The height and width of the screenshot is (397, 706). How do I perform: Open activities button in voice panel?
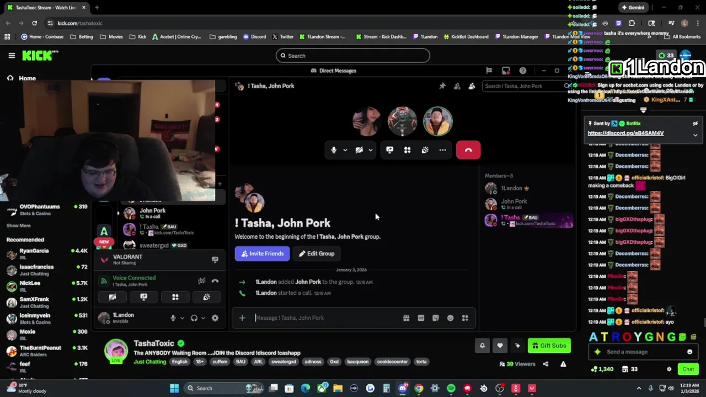pyautogui.click(x=175, y=297)
